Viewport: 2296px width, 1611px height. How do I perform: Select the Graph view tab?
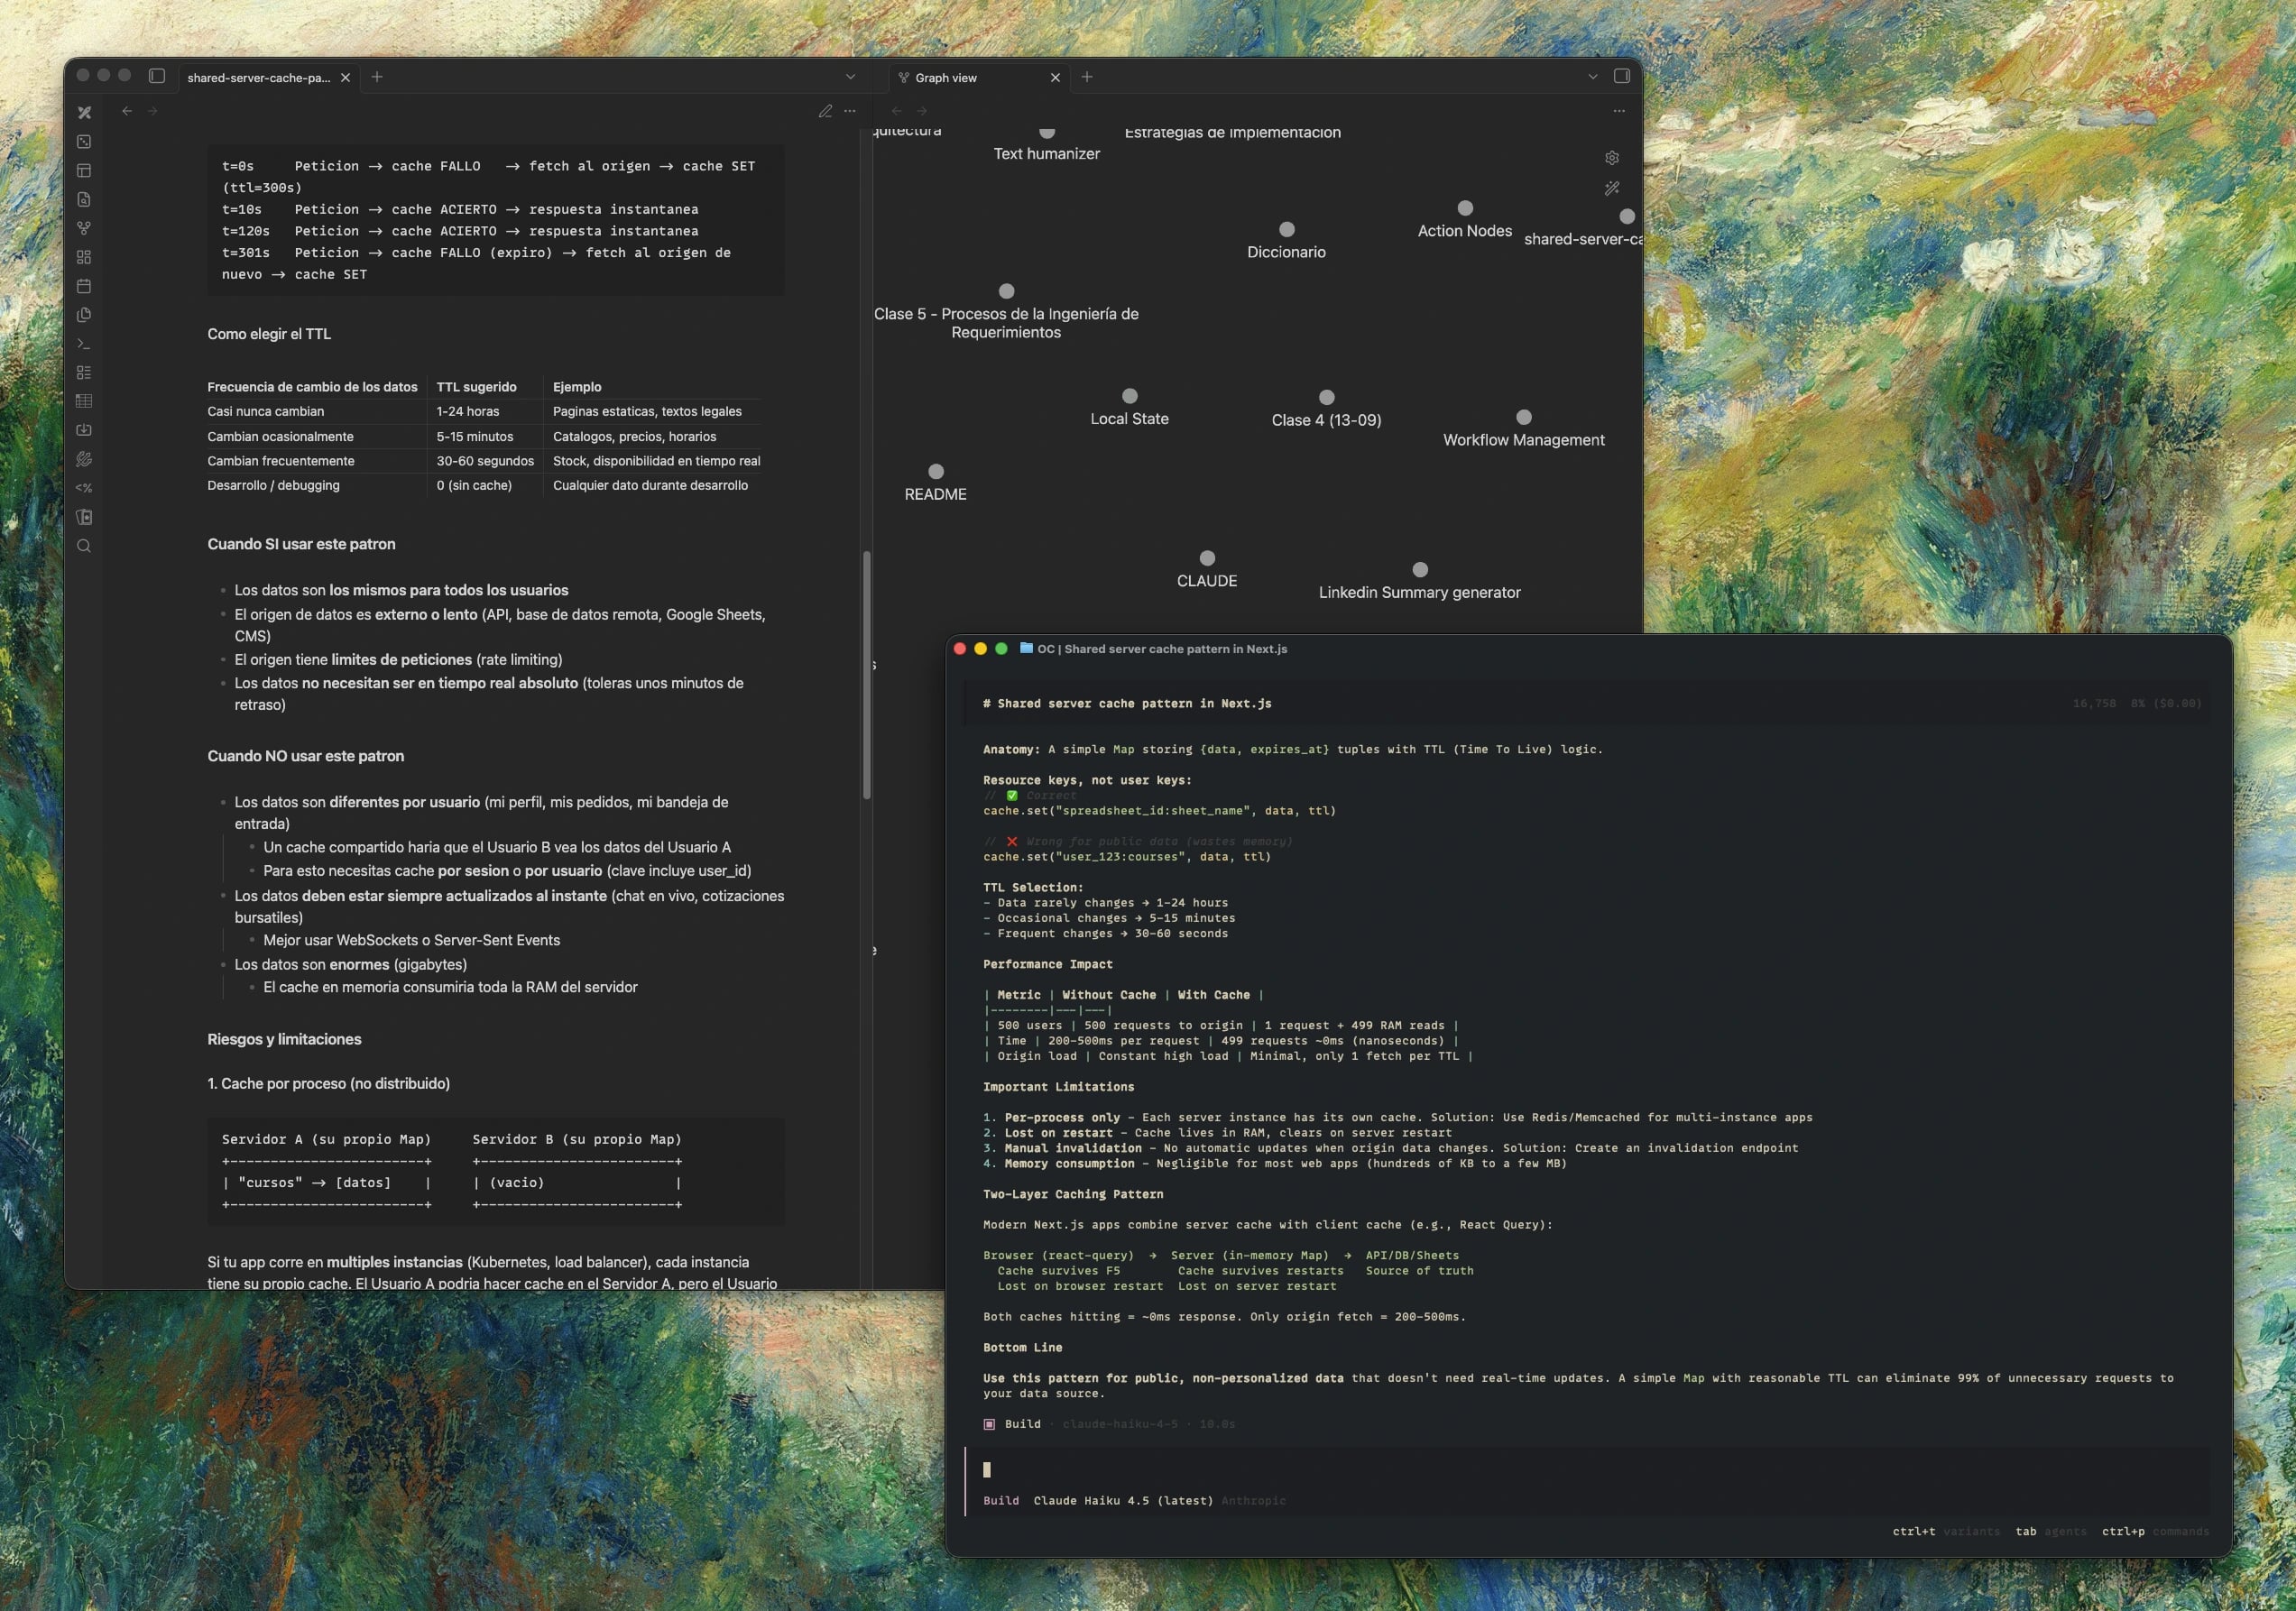click(x=950, y=77)
